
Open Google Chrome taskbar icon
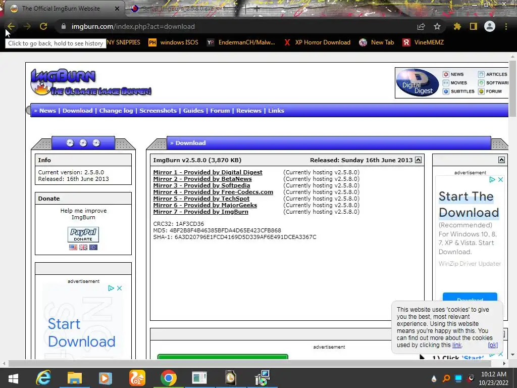[x=169, y=378]
